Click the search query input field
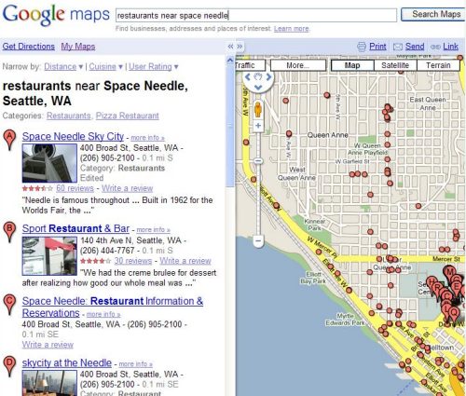The width and height of the screenshot is (466, 396). point(256,15)
